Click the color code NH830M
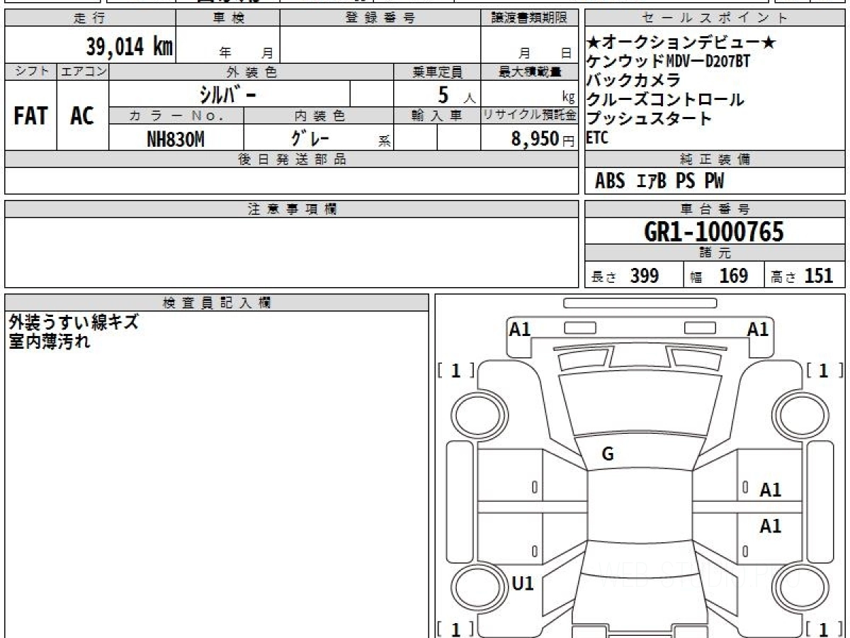The image size is (850, 638). (176, 139)
